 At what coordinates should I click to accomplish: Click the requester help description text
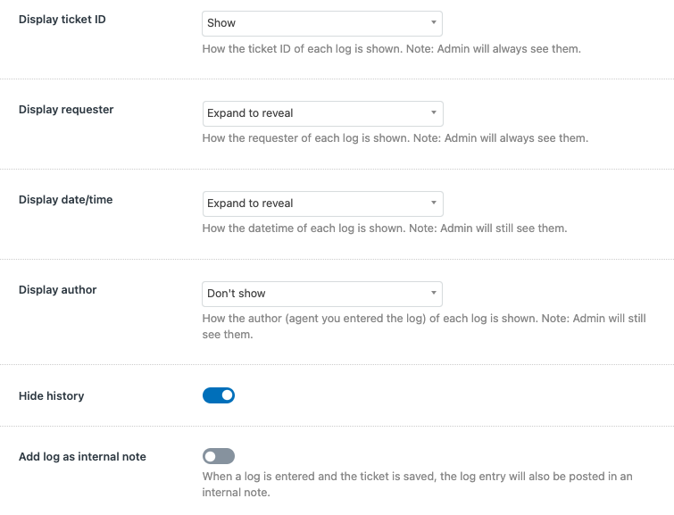395,138
